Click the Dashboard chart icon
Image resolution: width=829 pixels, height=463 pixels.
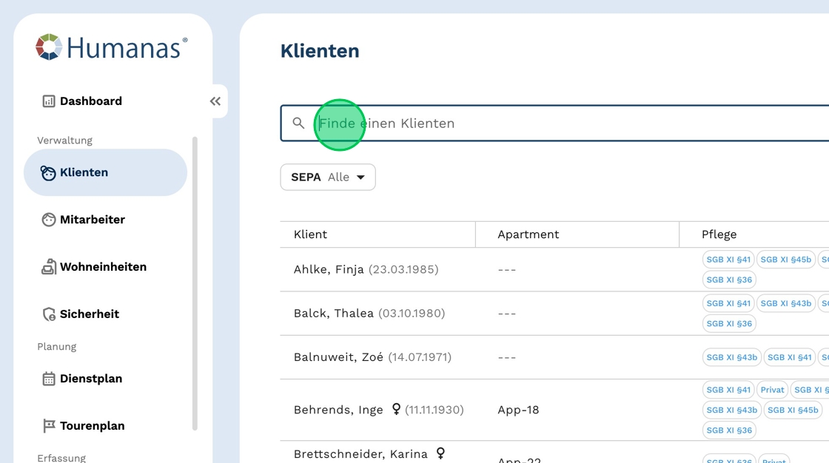[x=49, y=101]
